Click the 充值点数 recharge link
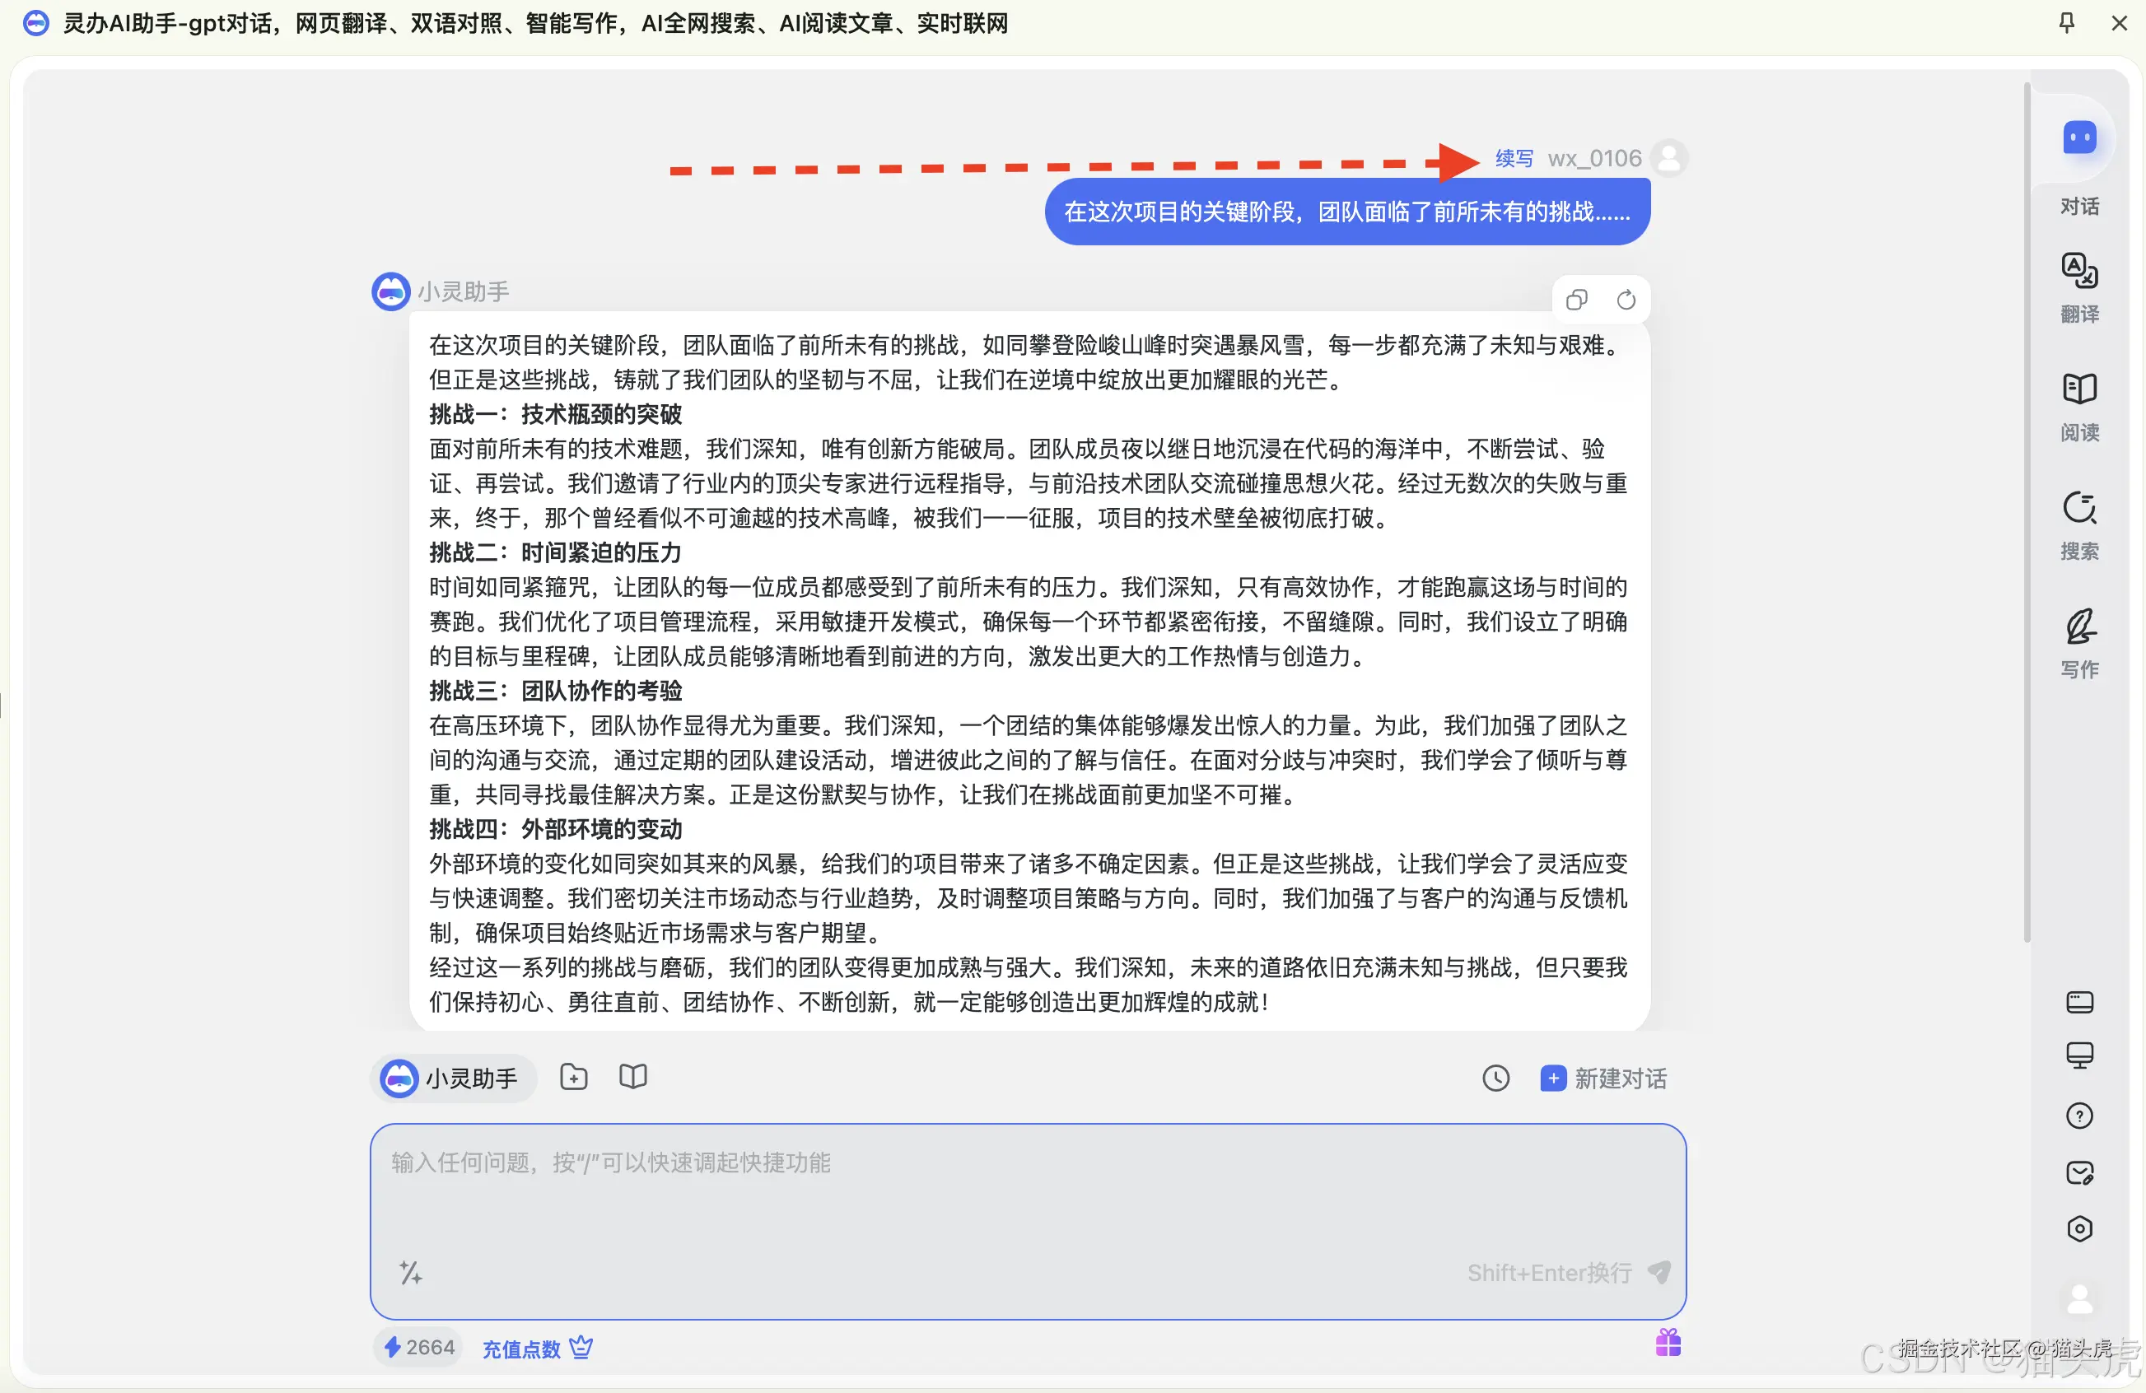The height and width of the screenshot is (1393, 2146). click(521, 1348)
